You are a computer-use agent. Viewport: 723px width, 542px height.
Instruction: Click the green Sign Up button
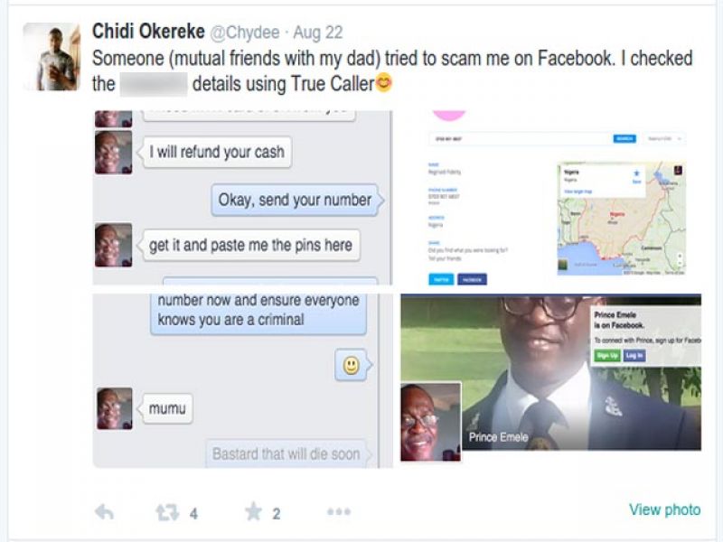(x=606, y=355)
